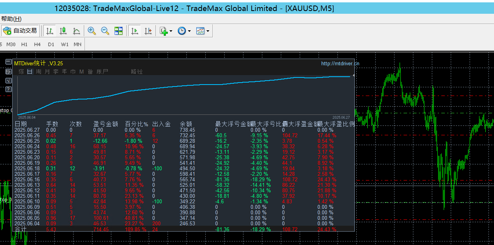Open the periods dropdown arrow
The image size is (494, 245).
(189, 31)
